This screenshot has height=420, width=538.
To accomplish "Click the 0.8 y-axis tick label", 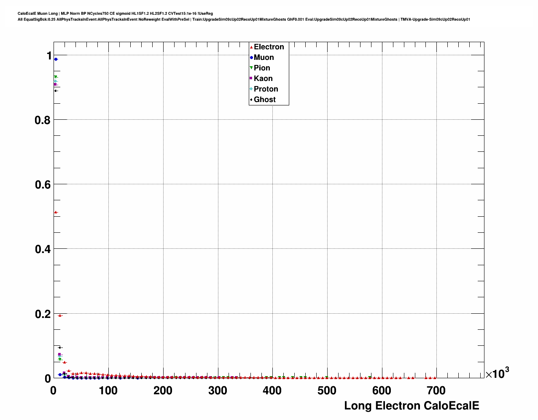I will click(x=42, y=120).
